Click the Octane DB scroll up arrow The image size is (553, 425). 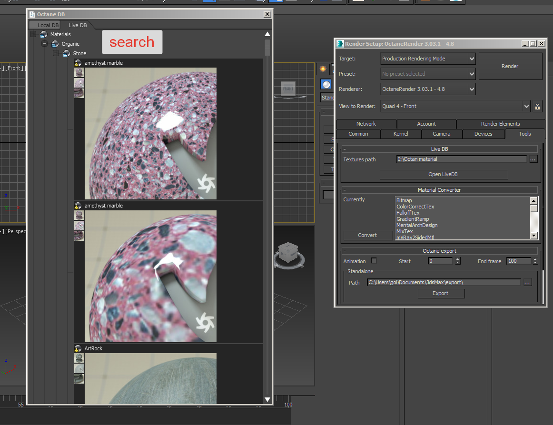(267, 34)
